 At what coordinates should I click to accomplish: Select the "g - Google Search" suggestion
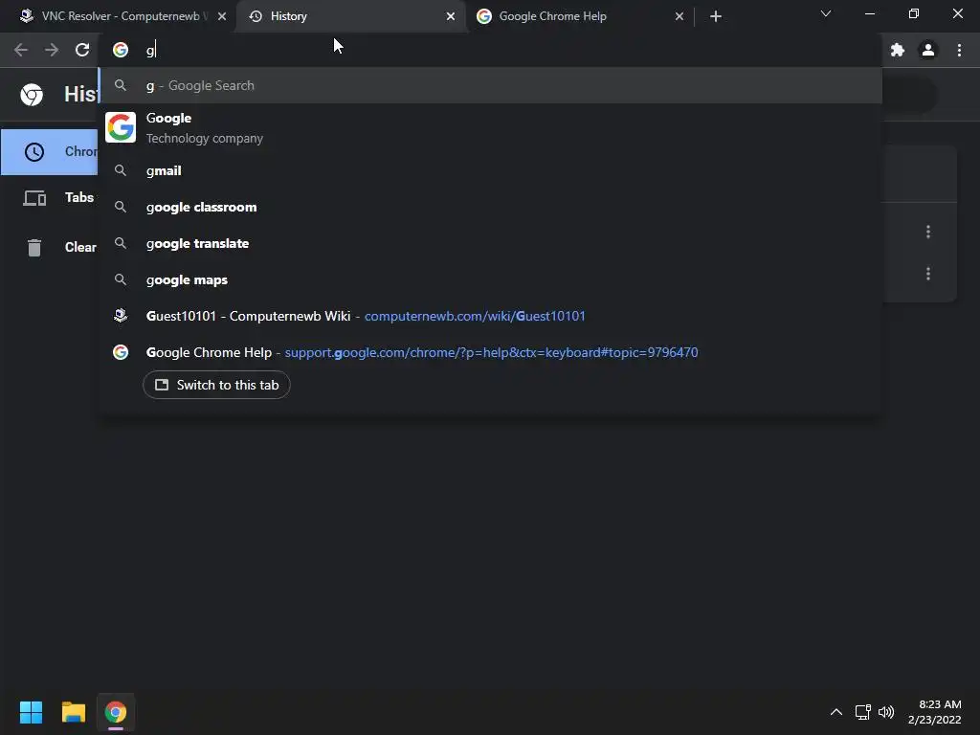[491, 85]
